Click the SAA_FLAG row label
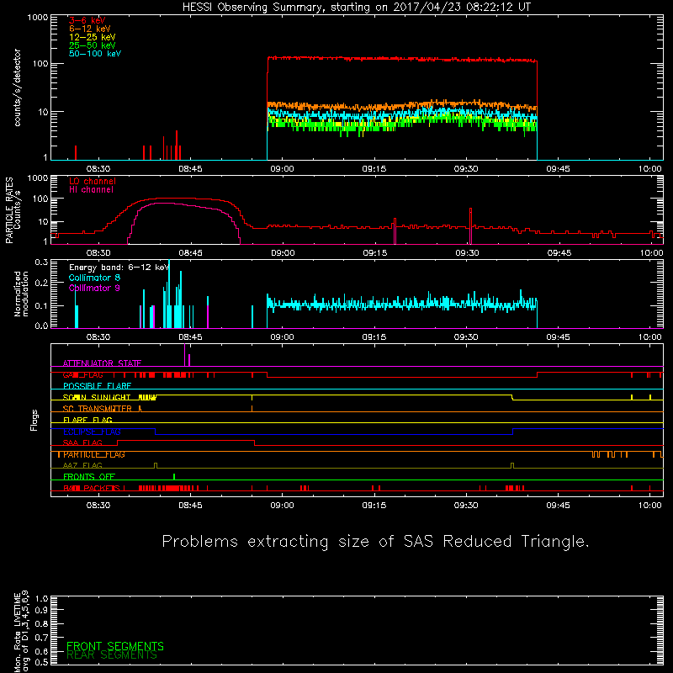The image size is (673, 673). 82,442
